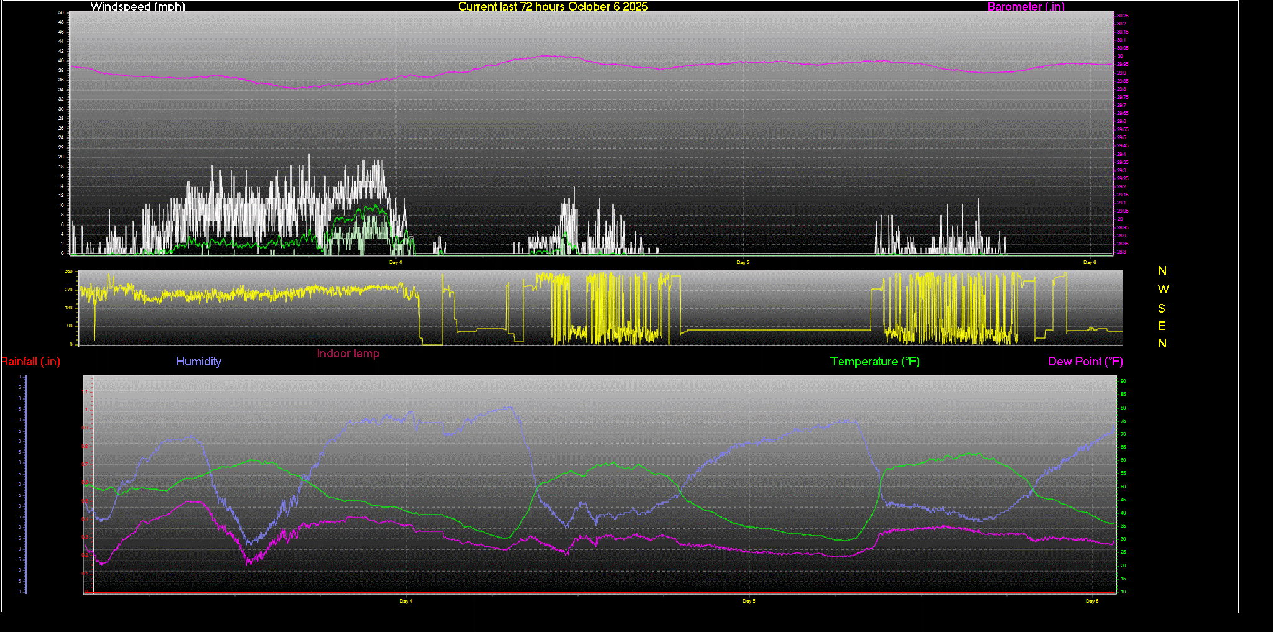Click the Rainfall (.in) legend label
Screen dimensions: 1273x632
coord(30,362)
